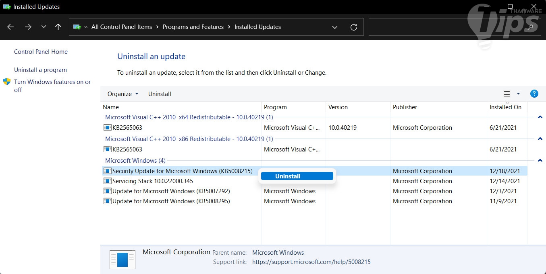Screen dimensions: 546x274
Task: Select Update for Microsoft Windows (KB5007292)
Action: coord(171,191)
